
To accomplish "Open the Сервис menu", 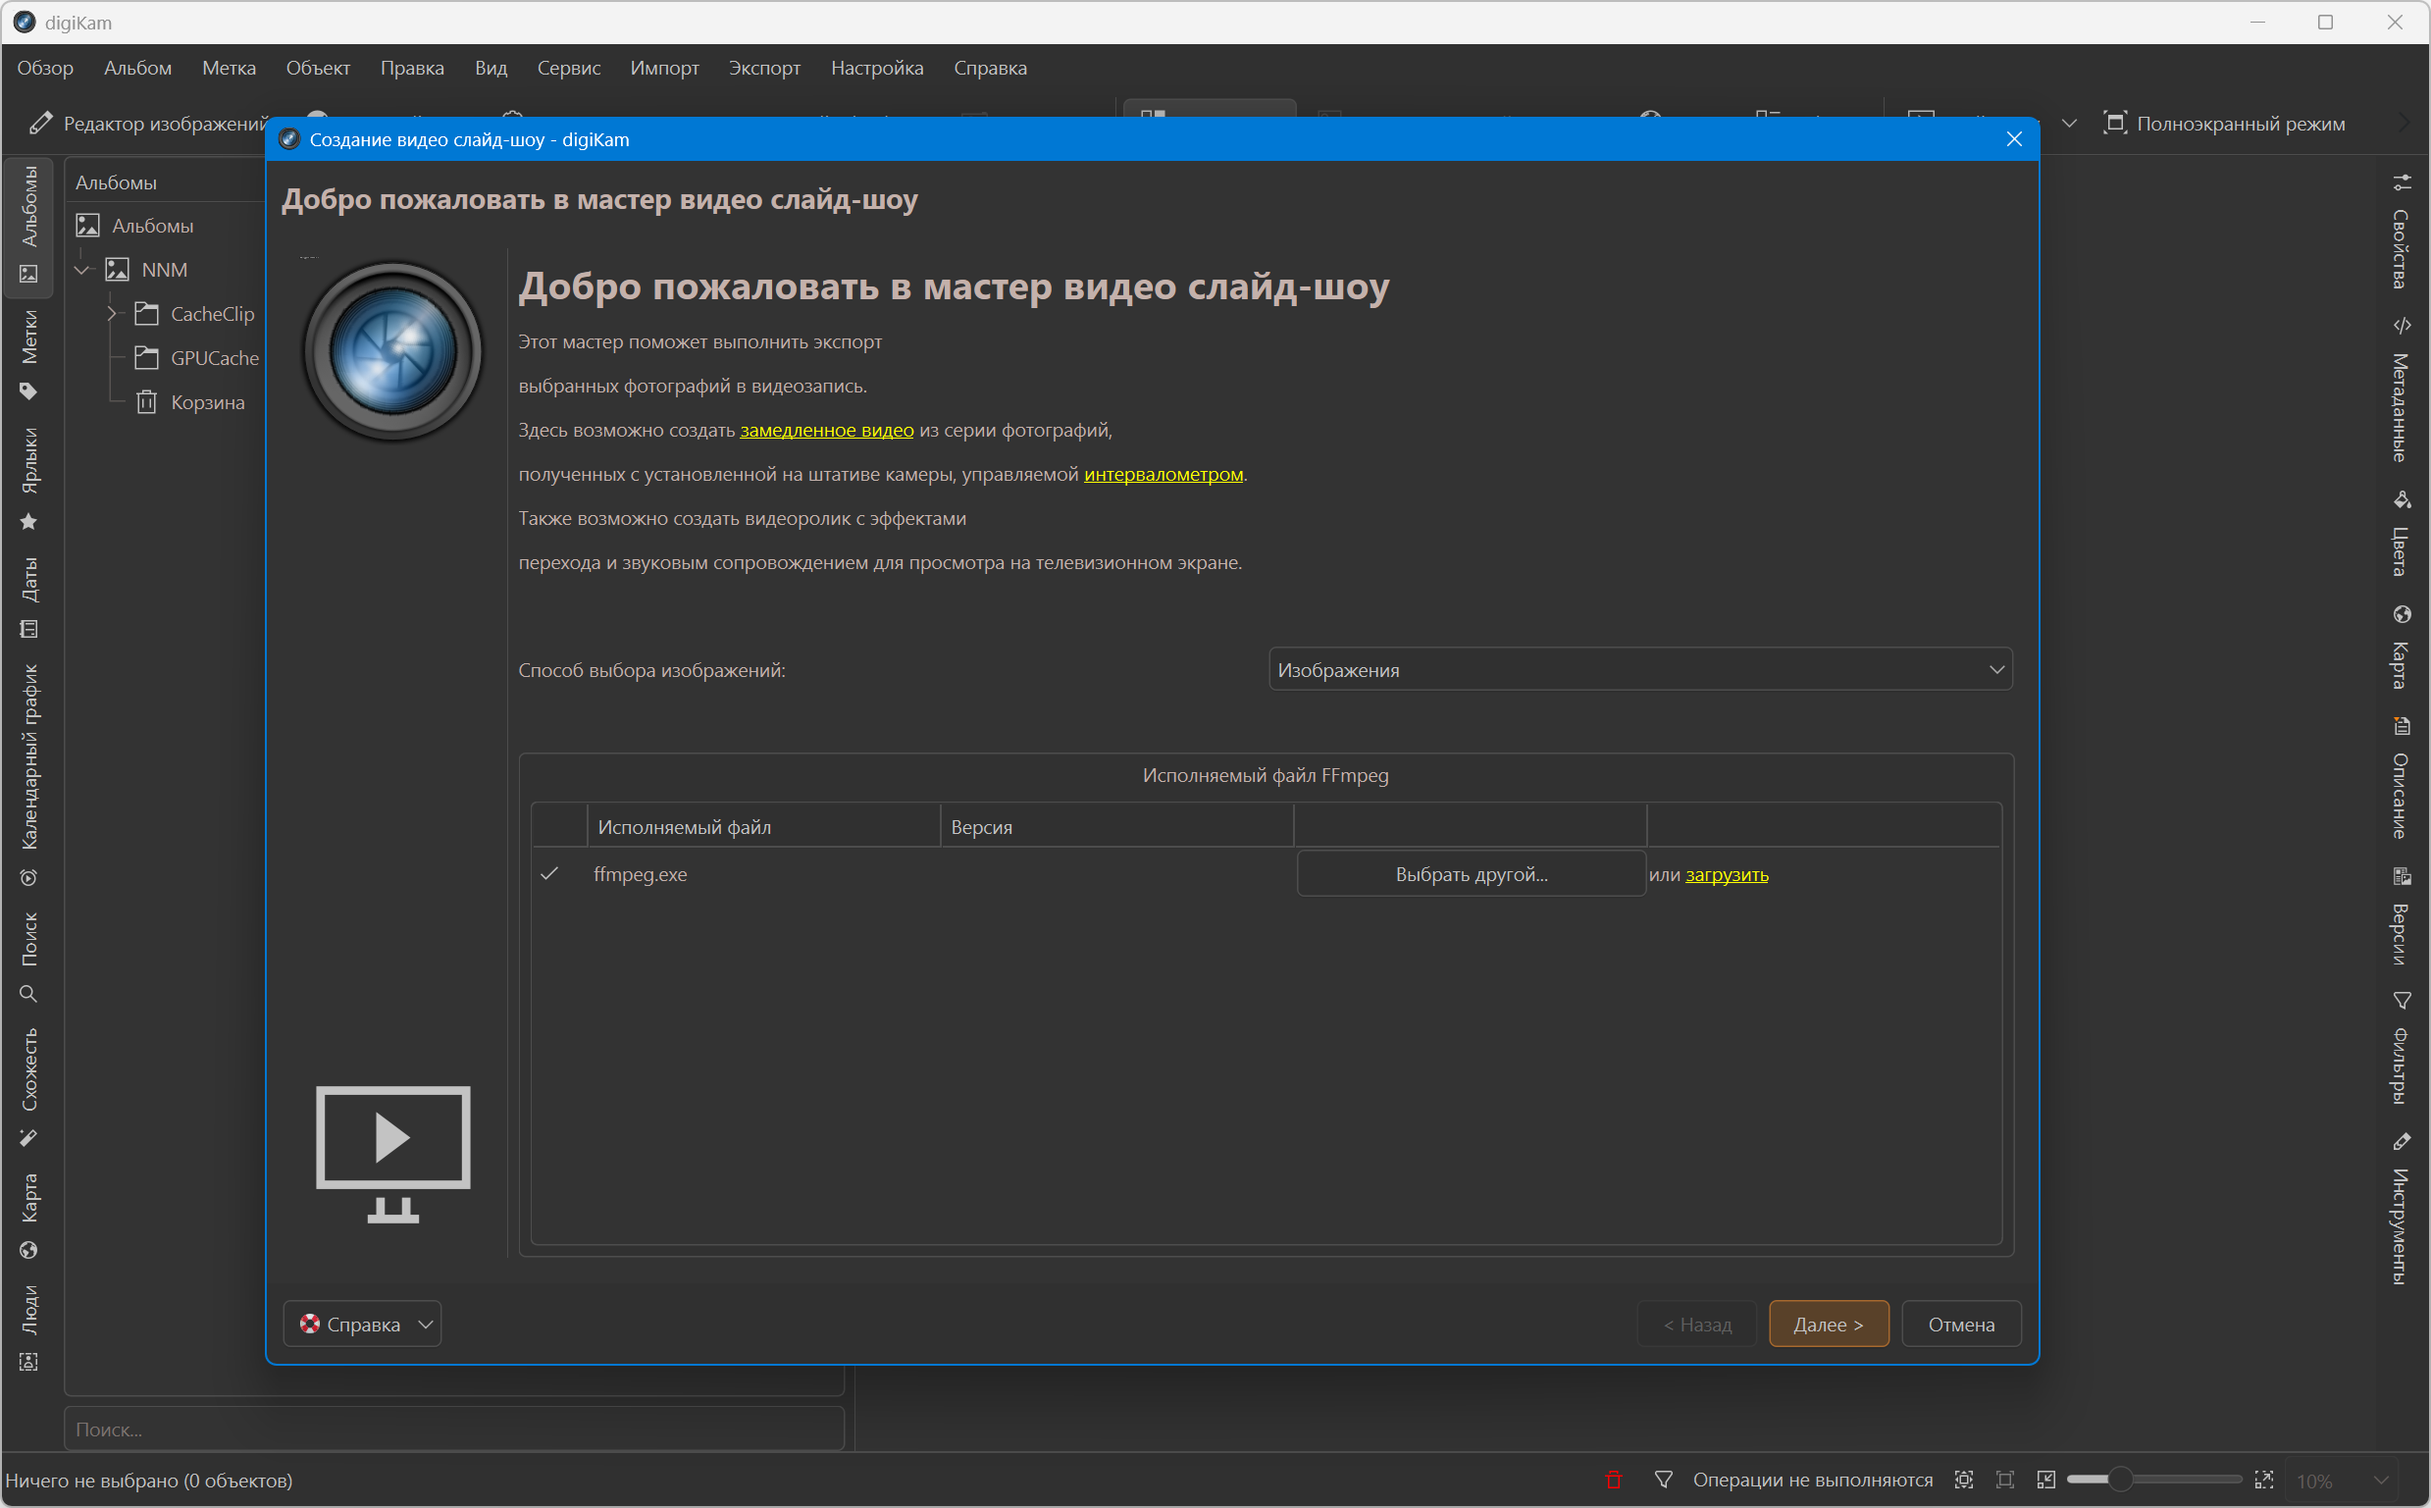I will 568,68.
